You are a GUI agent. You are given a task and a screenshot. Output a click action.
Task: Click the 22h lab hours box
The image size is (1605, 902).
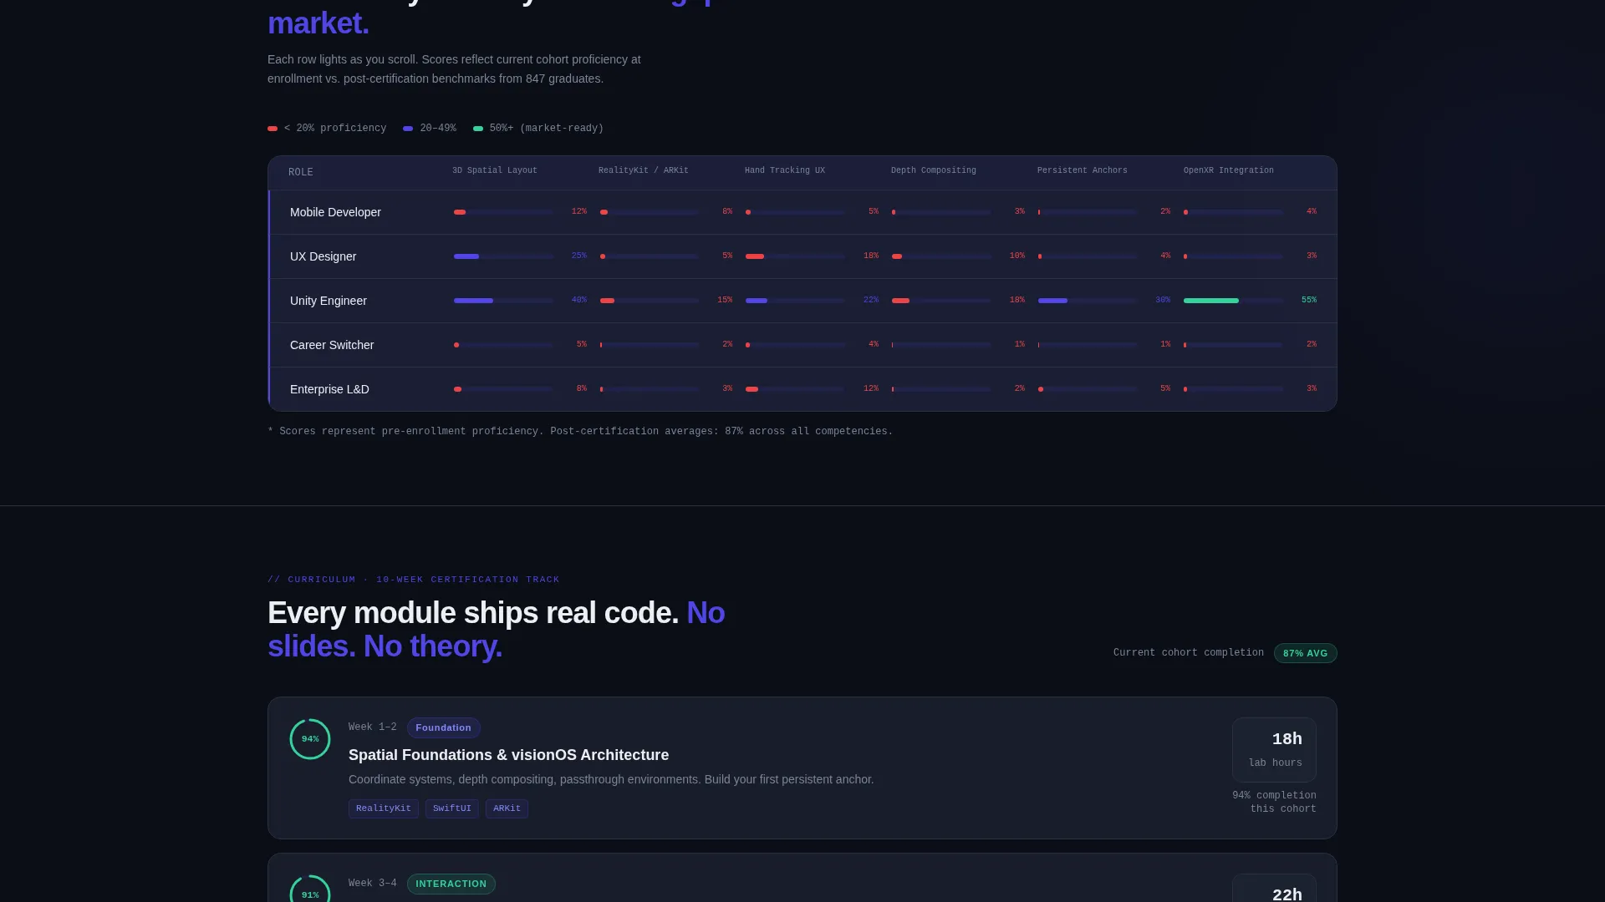tap(1274, 888)
